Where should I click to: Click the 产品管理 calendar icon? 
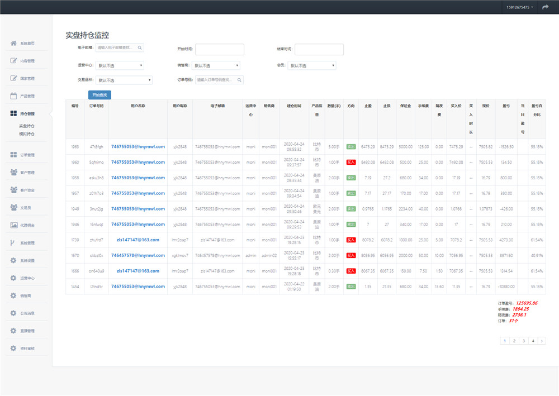(x=13, y=96)
